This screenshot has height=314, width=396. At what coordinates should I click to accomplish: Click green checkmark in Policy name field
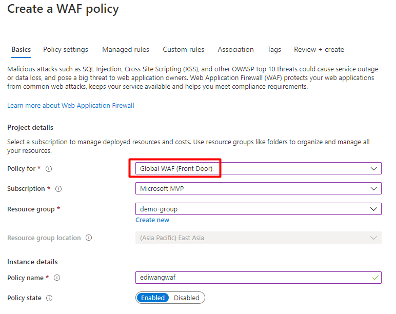tap(375, 278)
